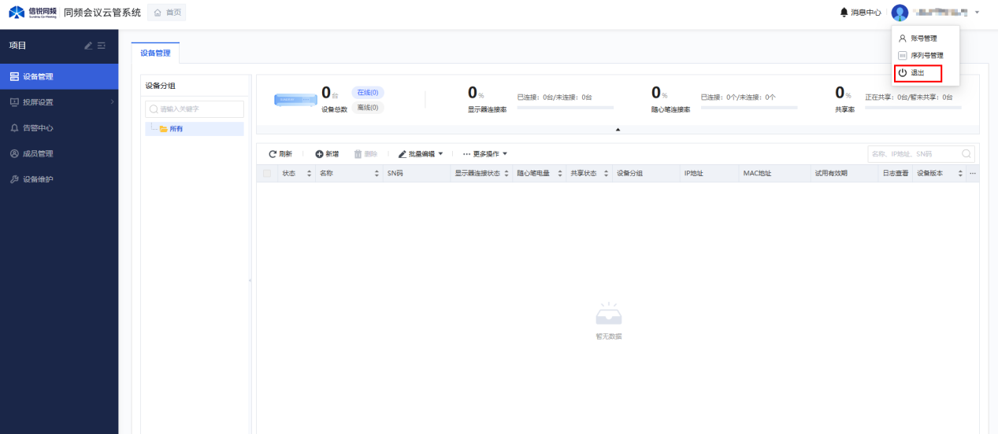Select 账号管理 from user menu
The height and width of the screenshot is (434, 998).
923,38
